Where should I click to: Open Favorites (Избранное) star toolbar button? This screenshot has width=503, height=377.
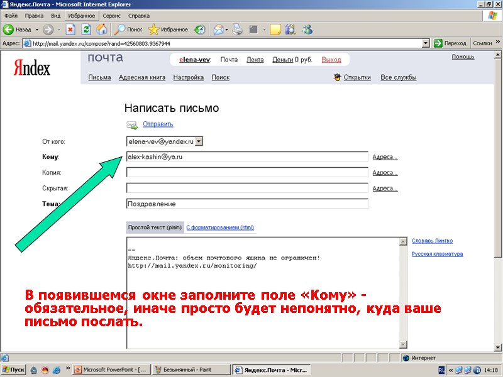pos(168,30)
